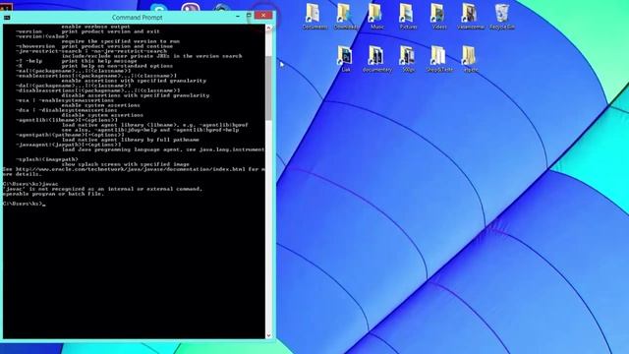Click the prompt line where javac was typed

tap(30, 184)
